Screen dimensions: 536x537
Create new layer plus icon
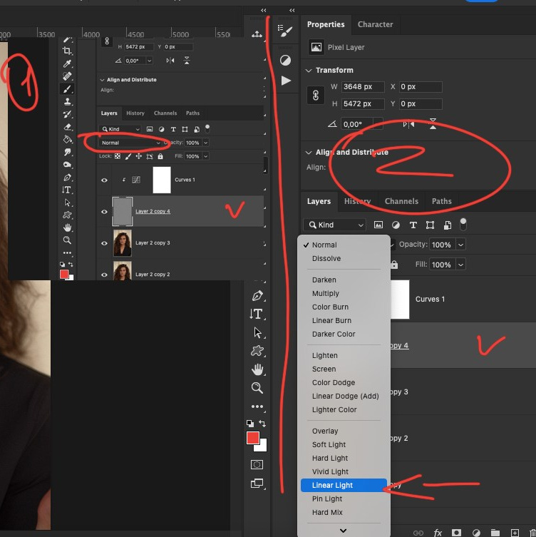(515, 533)
